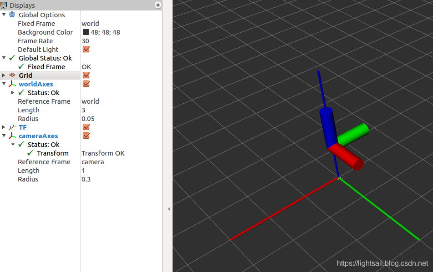Viewport: 433px width, 272px height.
Task: Click the Frame Rate property label
Action: pos(36,41)
